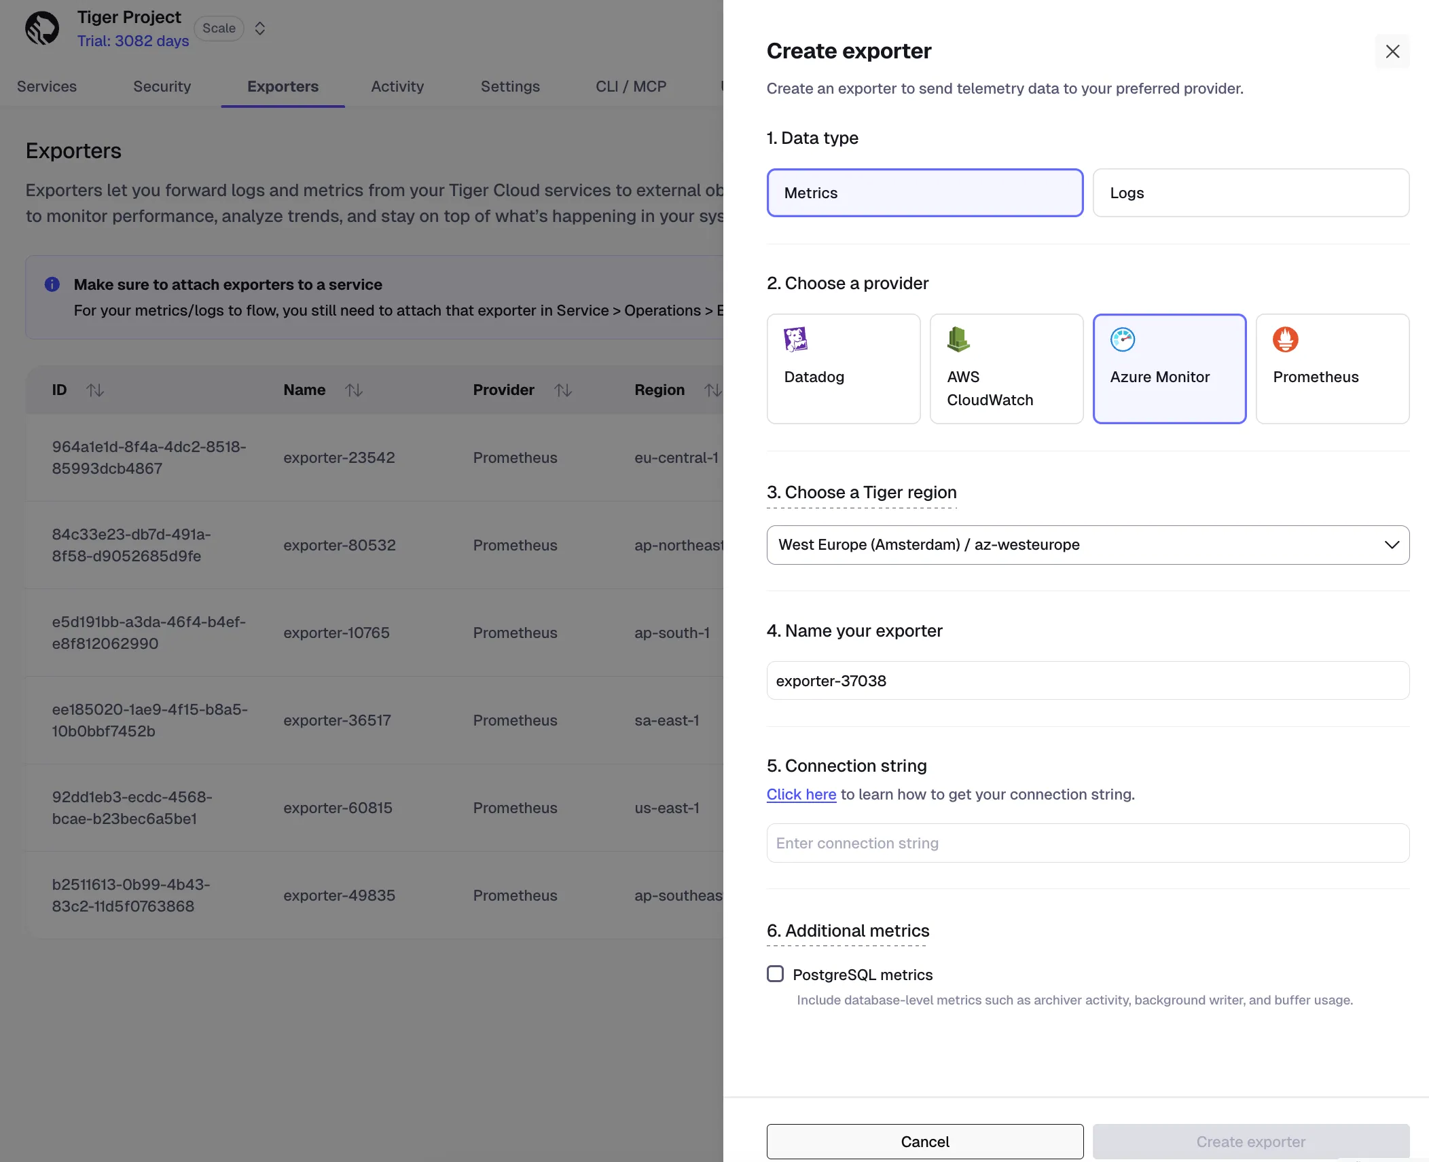This screenshot has height=1162, width=1429.
Task: Click exporter-80532 name cell
Action: pos(340,545)
